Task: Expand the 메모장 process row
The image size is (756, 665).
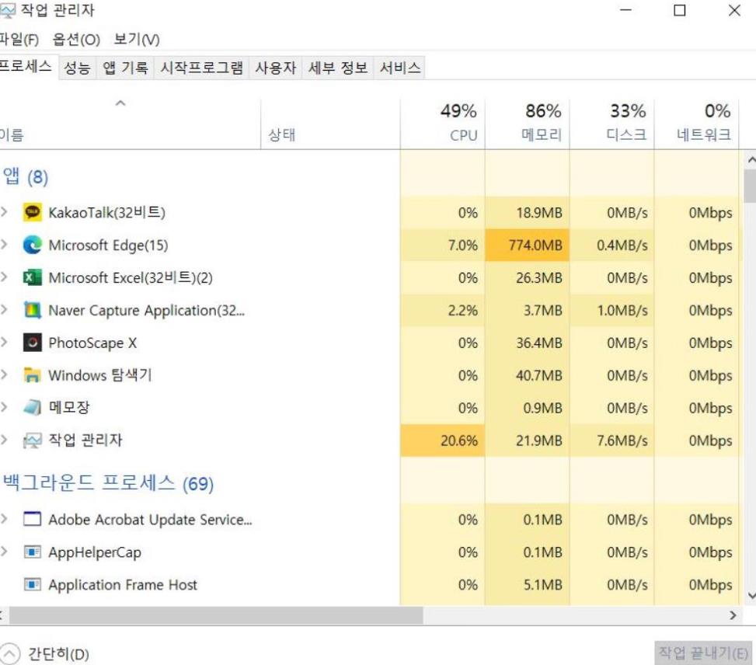Action: [x=4, y=408]
